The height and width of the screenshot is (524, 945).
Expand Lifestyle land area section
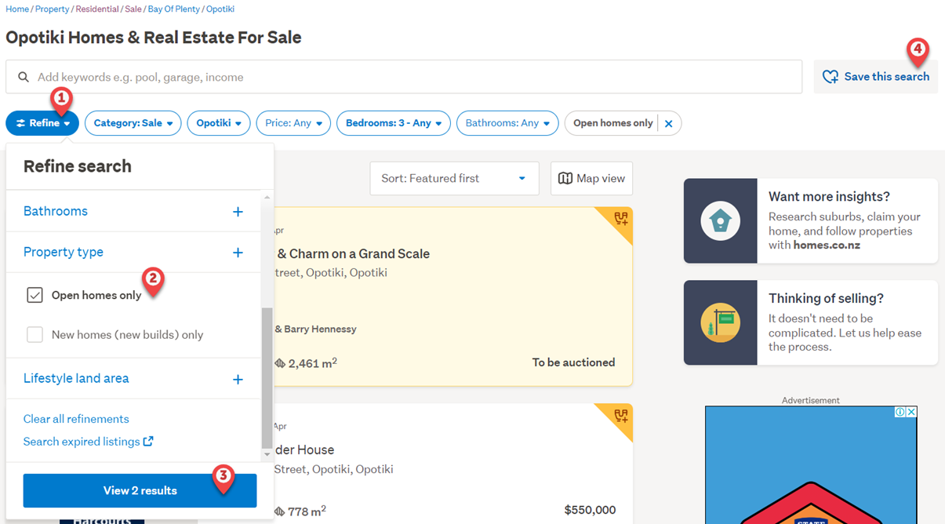pyautogui.click(x=238, y=379)
